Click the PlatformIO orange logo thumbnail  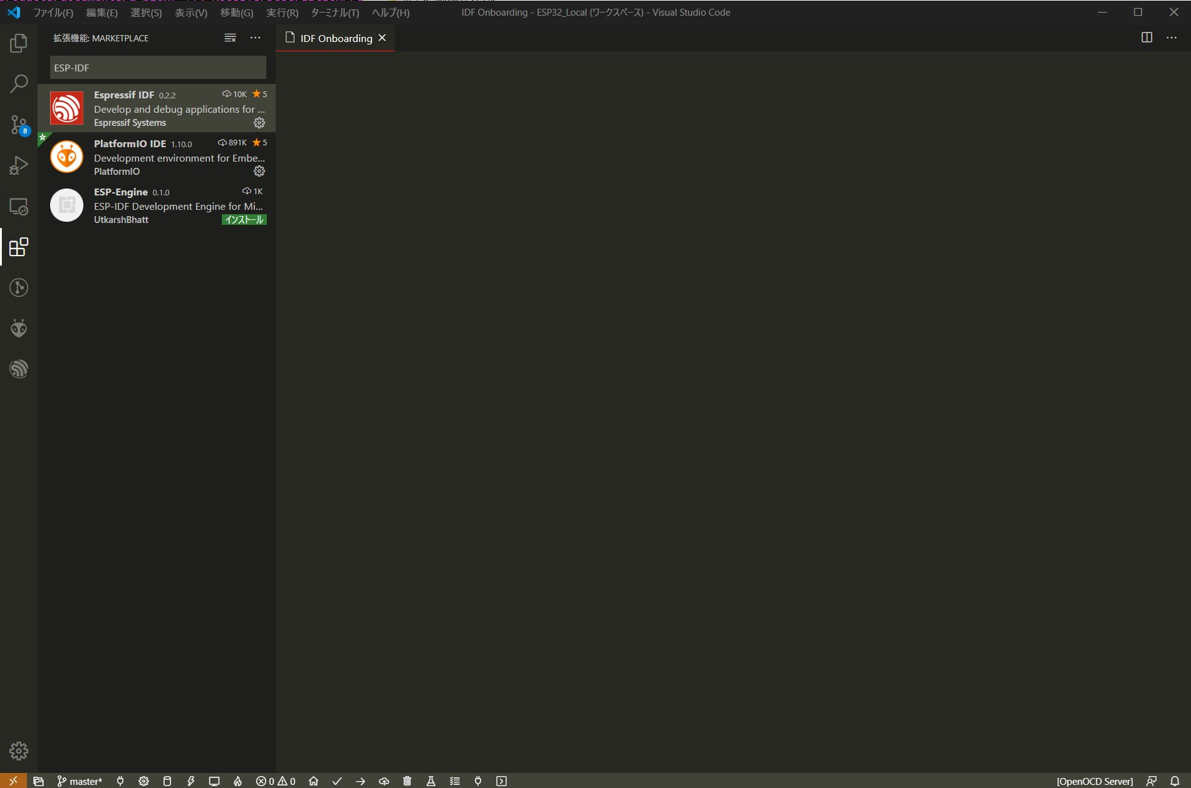pos(66,157)
